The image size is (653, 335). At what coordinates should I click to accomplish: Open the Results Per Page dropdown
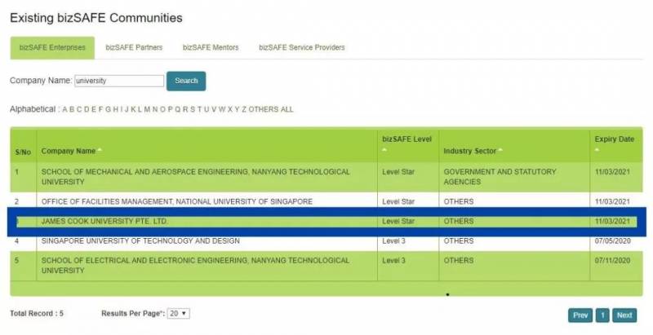179,314
